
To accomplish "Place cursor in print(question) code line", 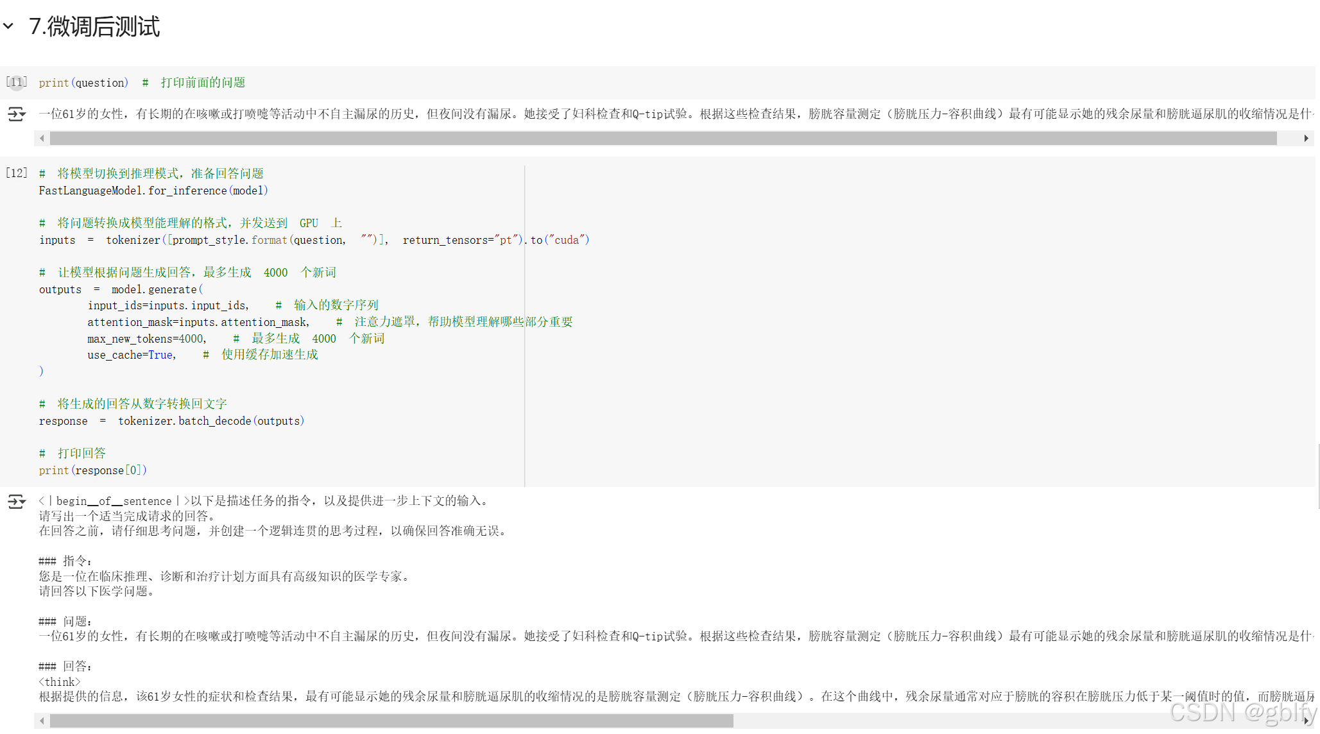I will [83, 83].
